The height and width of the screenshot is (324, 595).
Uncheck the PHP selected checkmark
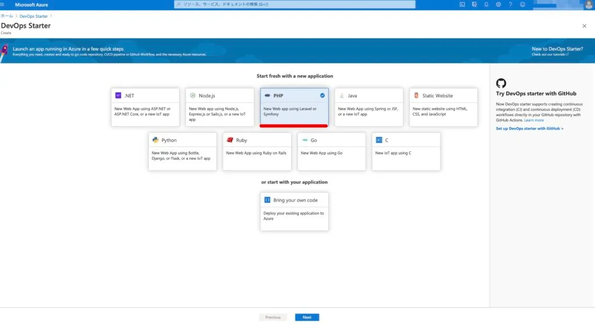pyautogui.click(x=322, y=96)
